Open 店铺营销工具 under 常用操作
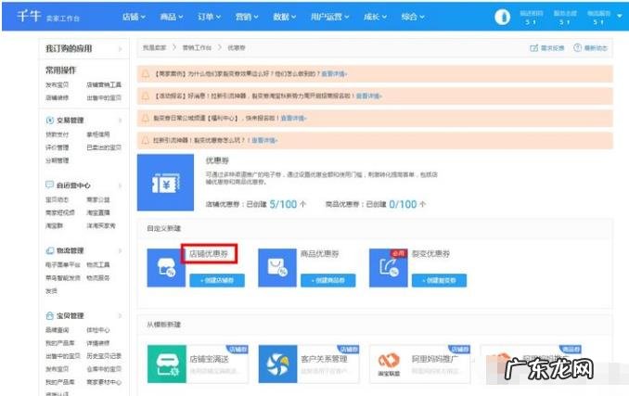The image size is (629, 396). [104, 85]
